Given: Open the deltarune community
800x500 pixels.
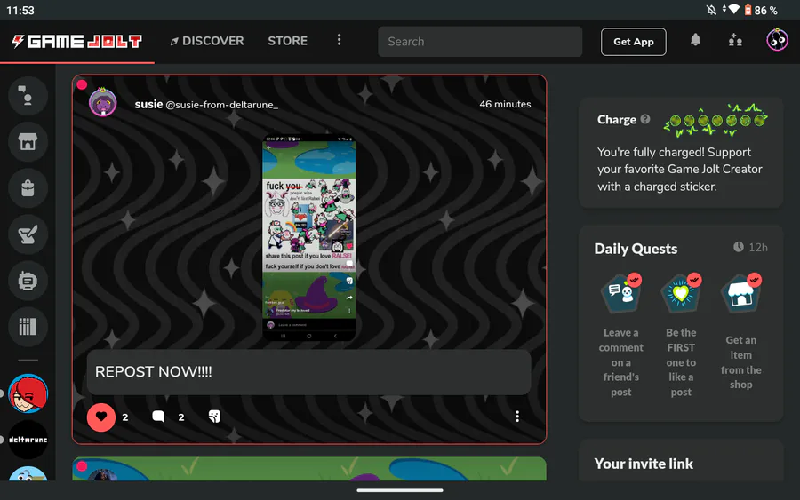Looking at the screenshot, I should tap(28, 440).
